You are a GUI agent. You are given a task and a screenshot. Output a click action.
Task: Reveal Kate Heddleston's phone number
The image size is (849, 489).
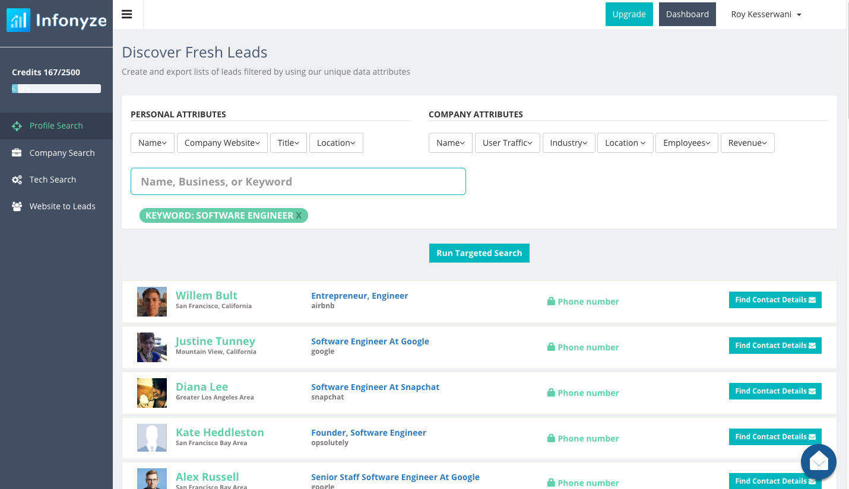583,439
